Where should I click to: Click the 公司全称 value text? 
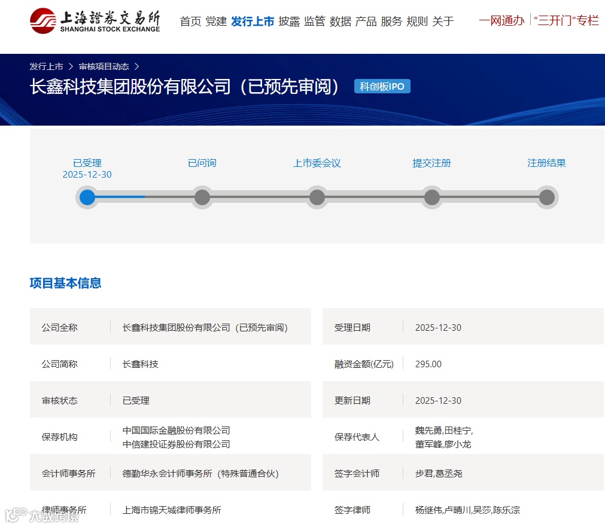point(205,328)
